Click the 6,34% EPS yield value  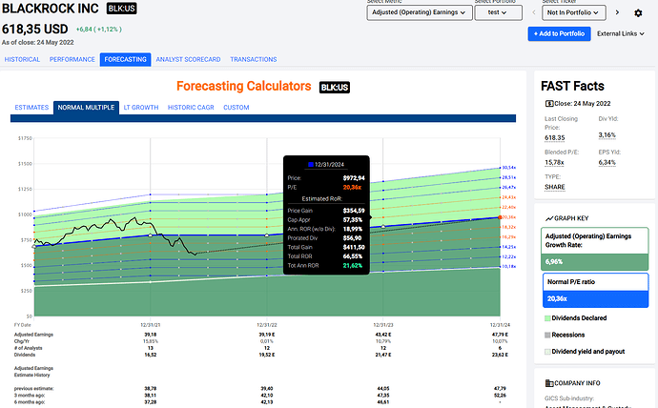pyautogui.click(x=607, y=163)
